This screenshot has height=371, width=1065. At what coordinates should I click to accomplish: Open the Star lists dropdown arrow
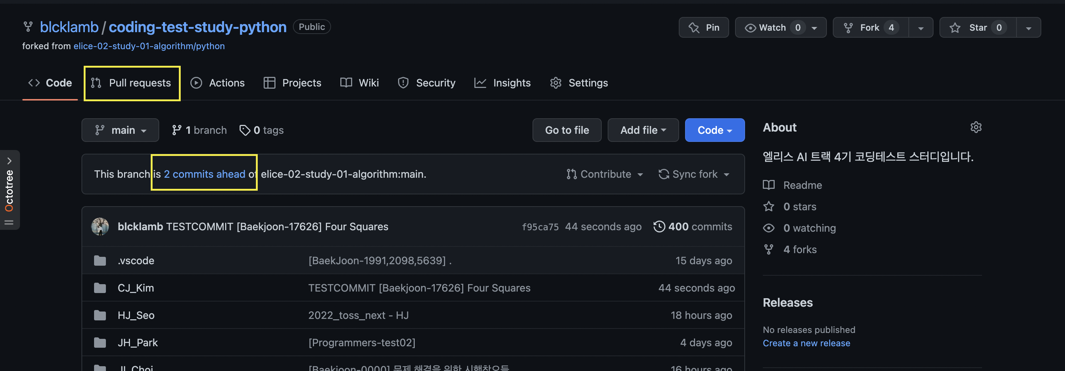(1028, 28)
